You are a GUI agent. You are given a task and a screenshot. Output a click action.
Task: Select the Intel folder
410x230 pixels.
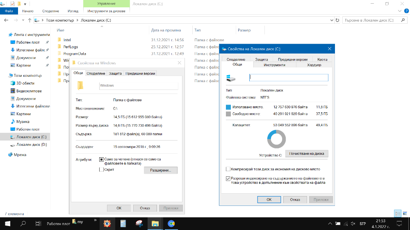tap(67, 40)
